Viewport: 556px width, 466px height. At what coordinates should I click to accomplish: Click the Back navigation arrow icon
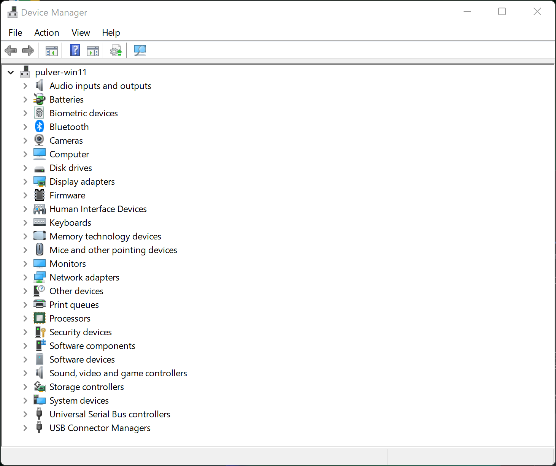pos(11,50)
